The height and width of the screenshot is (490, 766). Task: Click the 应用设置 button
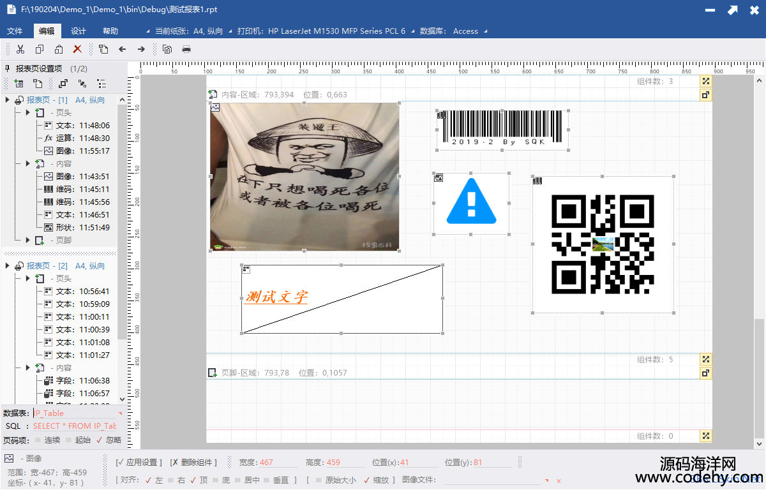tap(139, 463)
